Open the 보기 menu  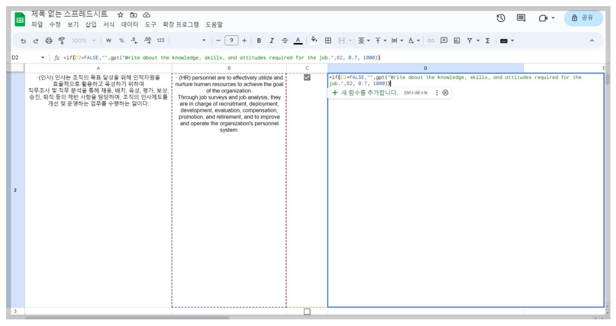(x=72, y=25)
